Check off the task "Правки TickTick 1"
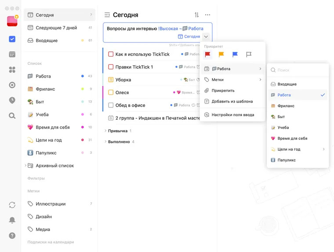The height and width of the screenshot is (252, 334). (111, 67)
